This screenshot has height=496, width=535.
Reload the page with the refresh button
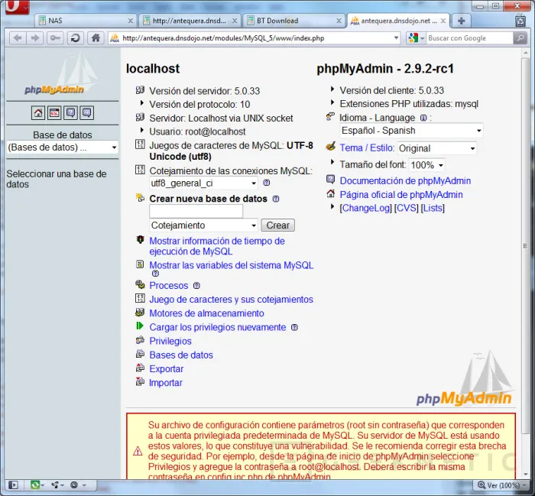click(x=76, y=38)
